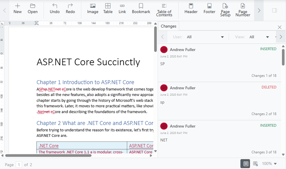Edit the Footer via toolbar
The width and height of the screenshot is (286, 169).
(209, 8)
